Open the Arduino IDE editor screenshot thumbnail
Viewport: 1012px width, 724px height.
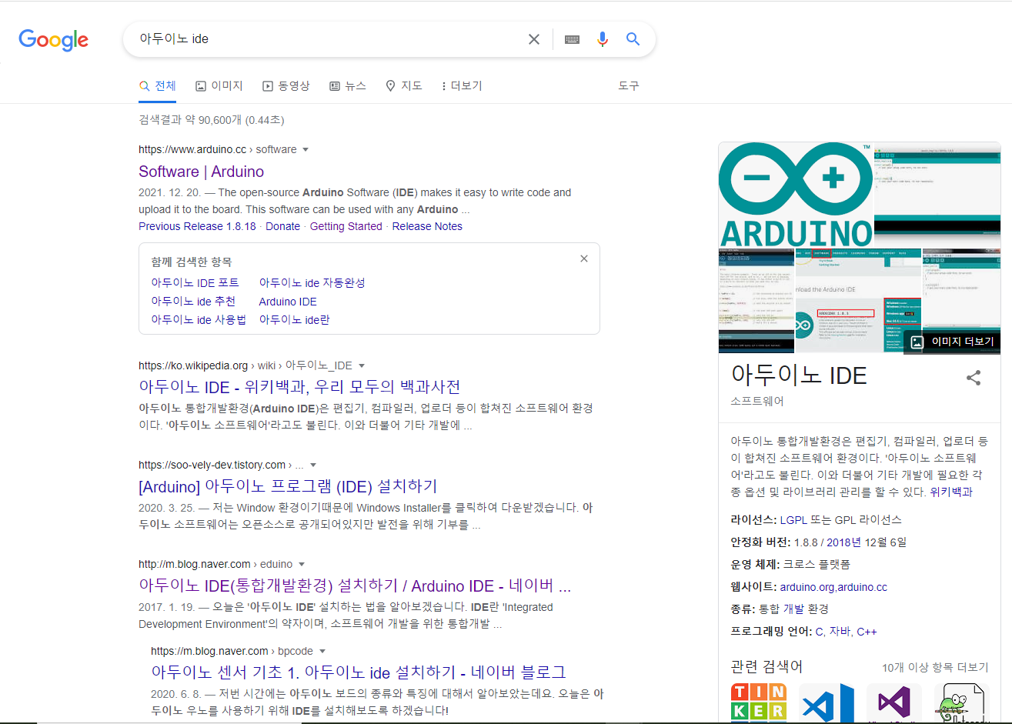pos(937,195)
